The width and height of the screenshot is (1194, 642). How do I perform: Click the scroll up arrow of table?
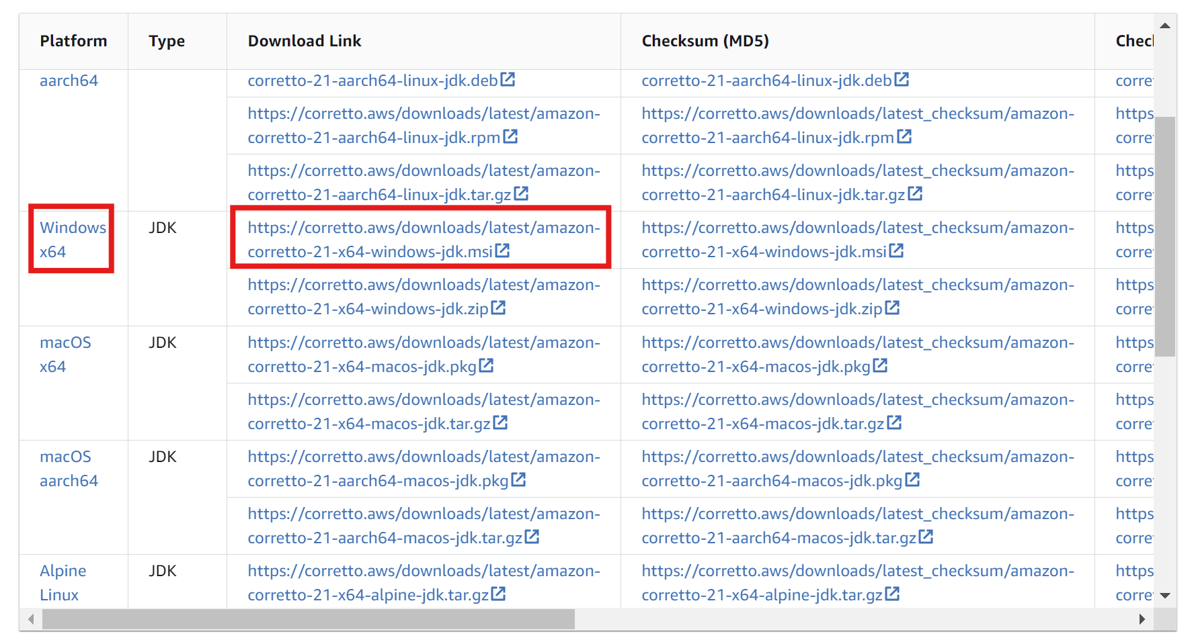pyautogui.click(x=1165, y=26)
